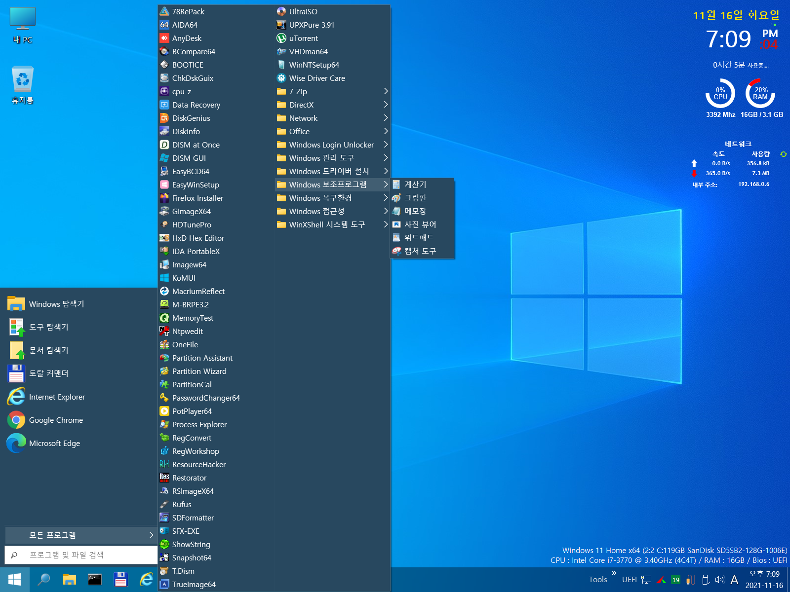Expand the 7-Zip folder submenu
This screenshot has width=790, height=592.
[x=332, y=91]
